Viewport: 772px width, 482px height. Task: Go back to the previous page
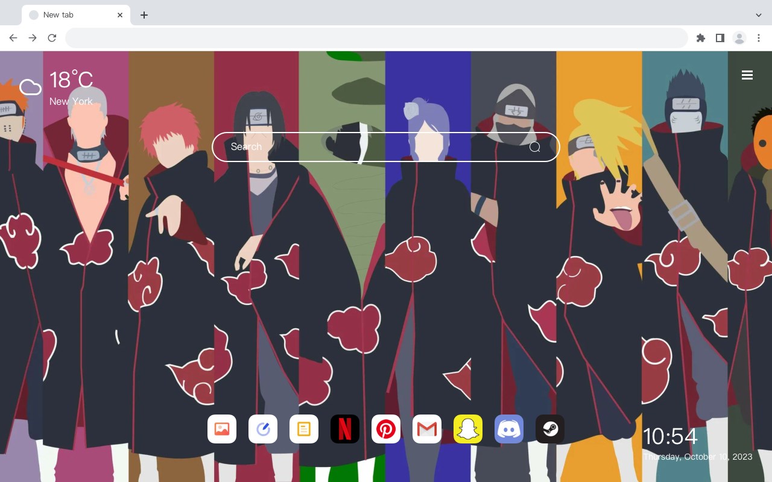click(13, 38)
